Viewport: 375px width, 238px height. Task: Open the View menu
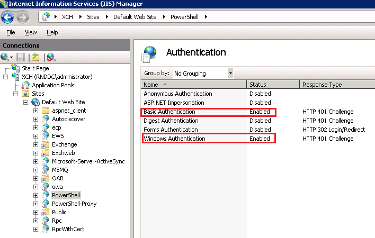coord(31,32)
